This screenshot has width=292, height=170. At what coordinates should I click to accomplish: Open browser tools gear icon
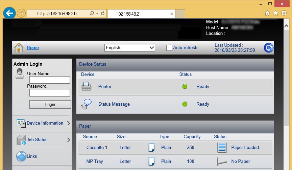[x=284, y=13]
